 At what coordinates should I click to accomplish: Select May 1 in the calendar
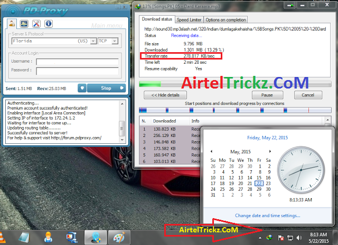pyautogui.click(x=260, y=166)
